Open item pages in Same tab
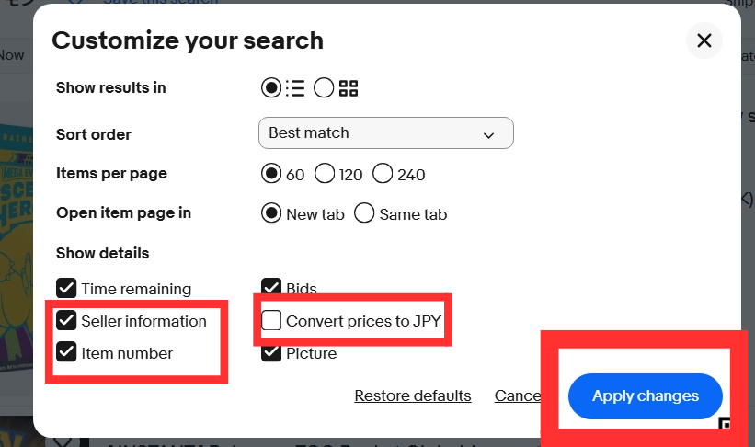The image size is (755, 447). 365,213
